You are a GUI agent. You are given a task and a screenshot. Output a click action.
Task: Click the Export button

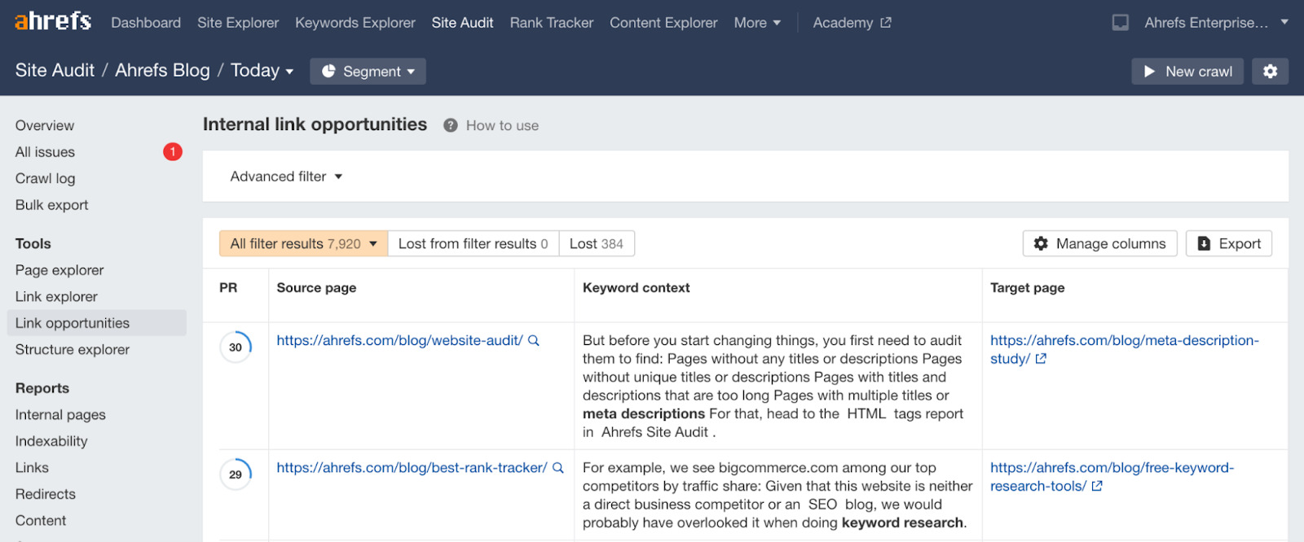1228,243
